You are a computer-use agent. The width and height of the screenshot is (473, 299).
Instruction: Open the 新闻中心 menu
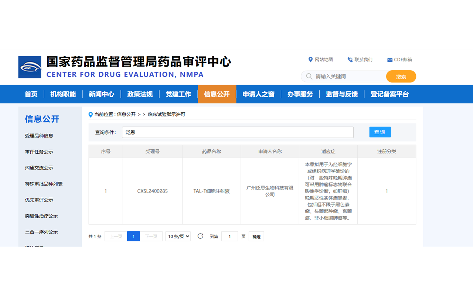pyautogui.click(x=102, y=94)
